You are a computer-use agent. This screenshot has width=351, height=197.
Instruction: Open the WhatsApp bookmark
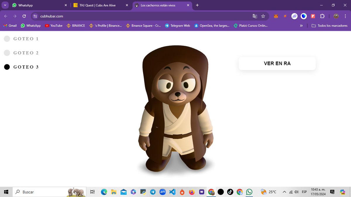point(31,26)
